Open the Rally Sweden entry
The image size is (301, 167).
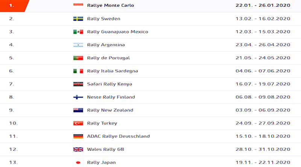tap(104, 19)
